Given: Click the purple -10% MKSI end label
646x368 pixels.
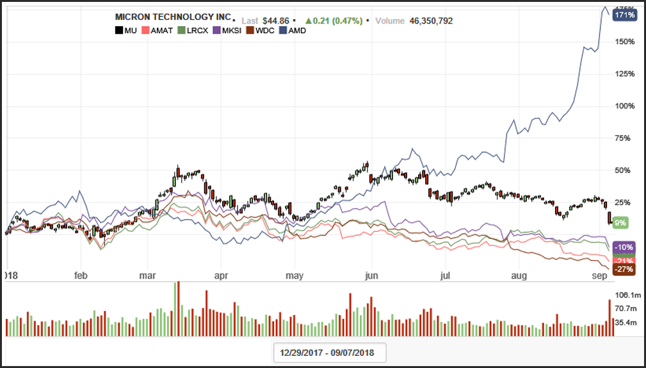Looking at the screenshot, I should [624, 247].
